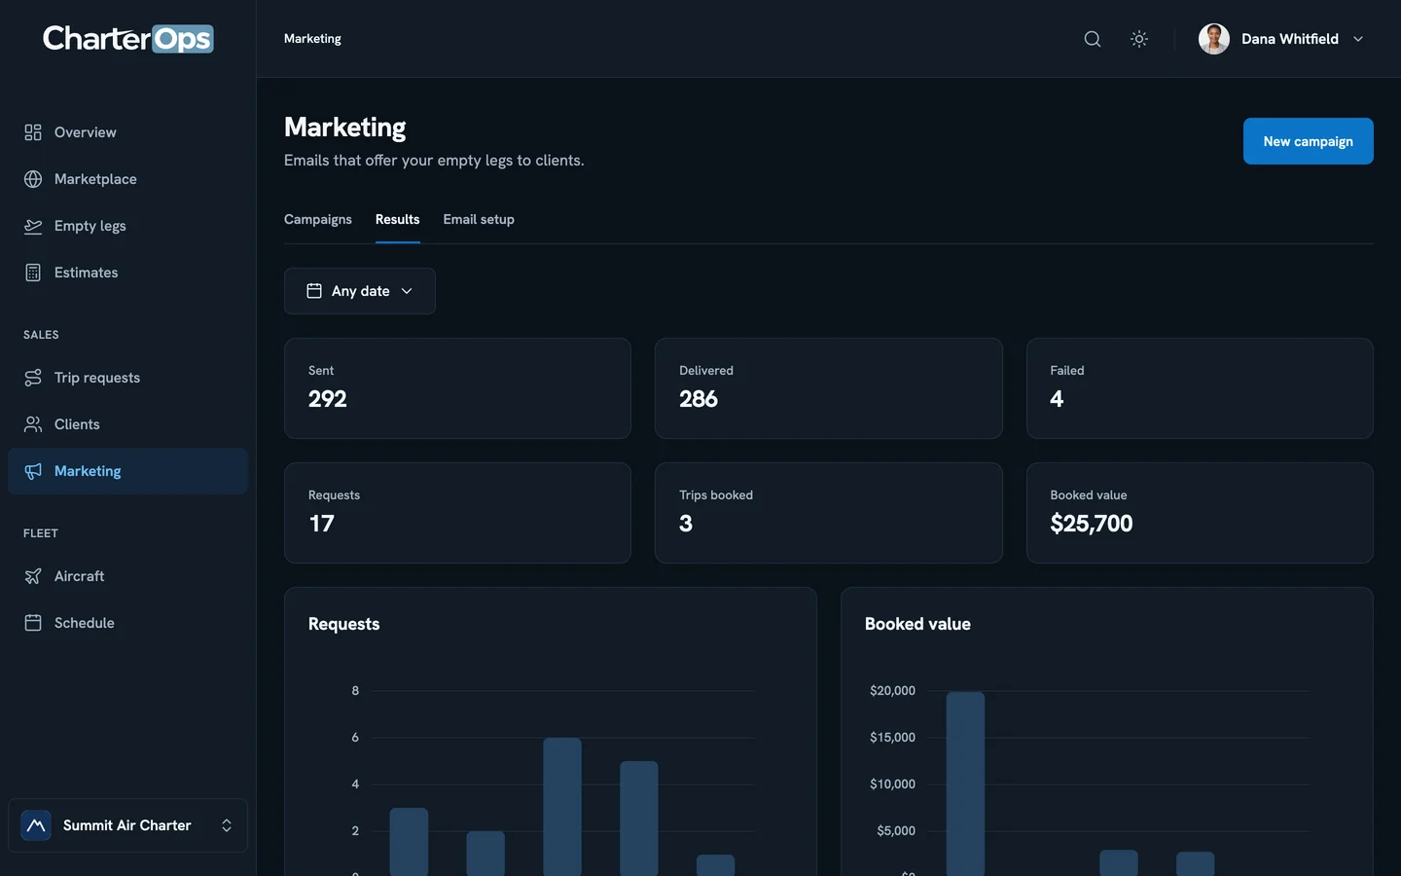Click the Marketing megaphone icon
The width and height of the screenshot is (1401, 876).
33,471
